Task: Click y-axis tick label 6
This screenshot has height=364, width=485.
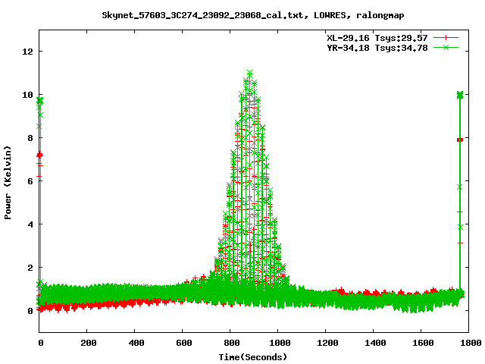Action: [30, 181]
